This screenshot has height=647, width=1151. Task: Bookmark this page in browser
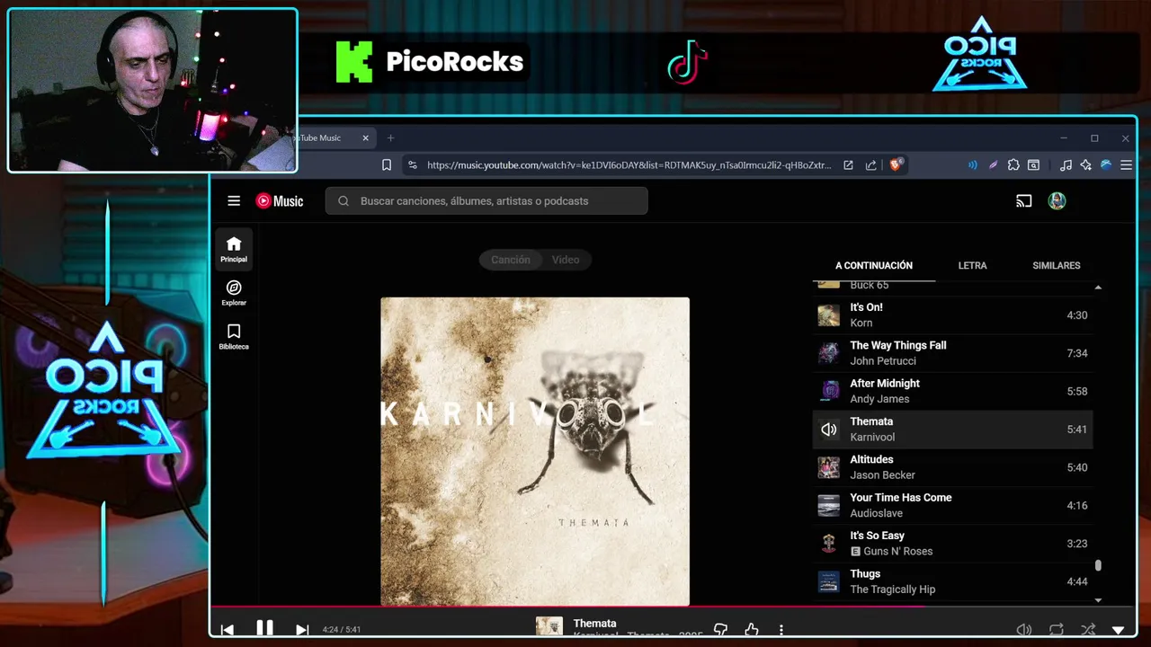click(387, 165)
